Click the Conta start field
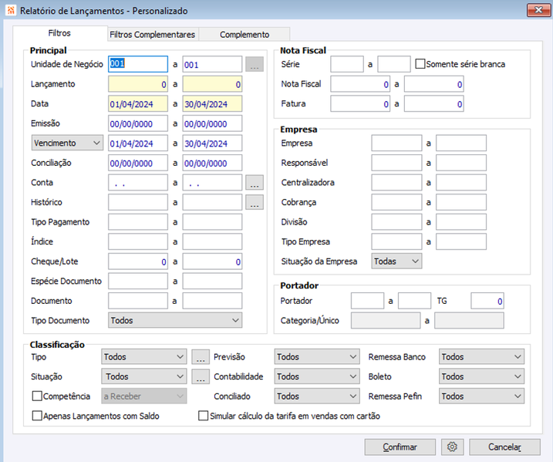553x462 pixels. click(x=138, y=183)
